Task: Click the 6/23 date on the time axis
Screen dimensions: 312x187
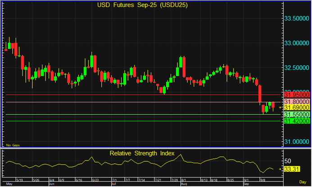Action: point(95,179)
